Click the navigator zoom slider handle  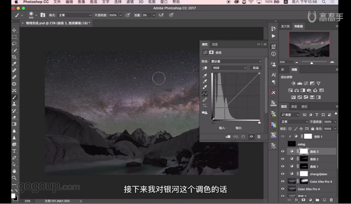point(311,63)
